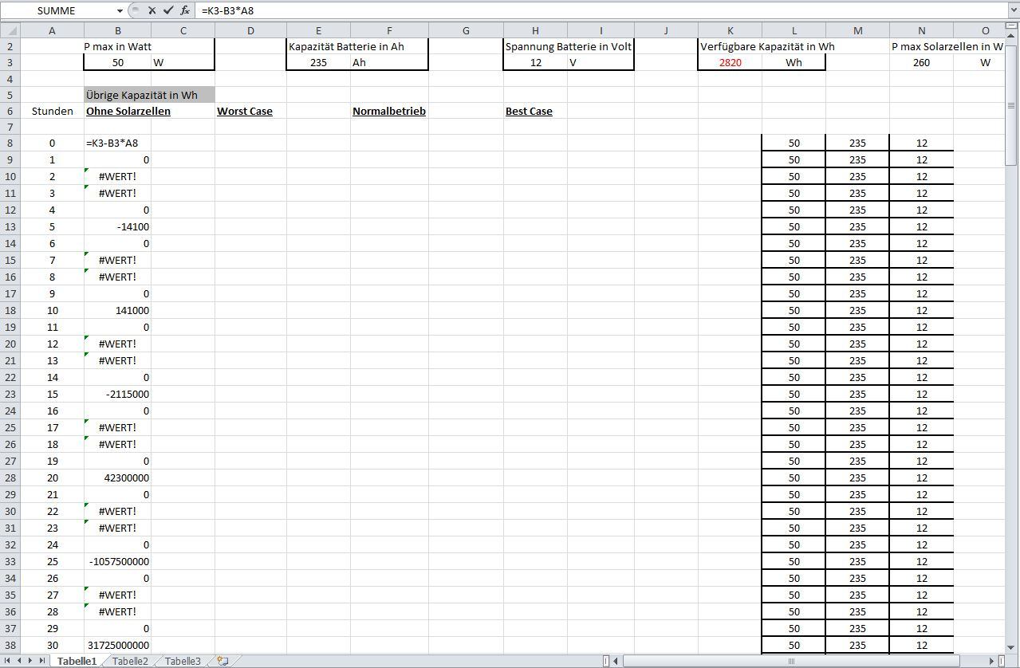Click the vertical split box above scrollbar
Screen dimensions: 1020x668
1013,25
